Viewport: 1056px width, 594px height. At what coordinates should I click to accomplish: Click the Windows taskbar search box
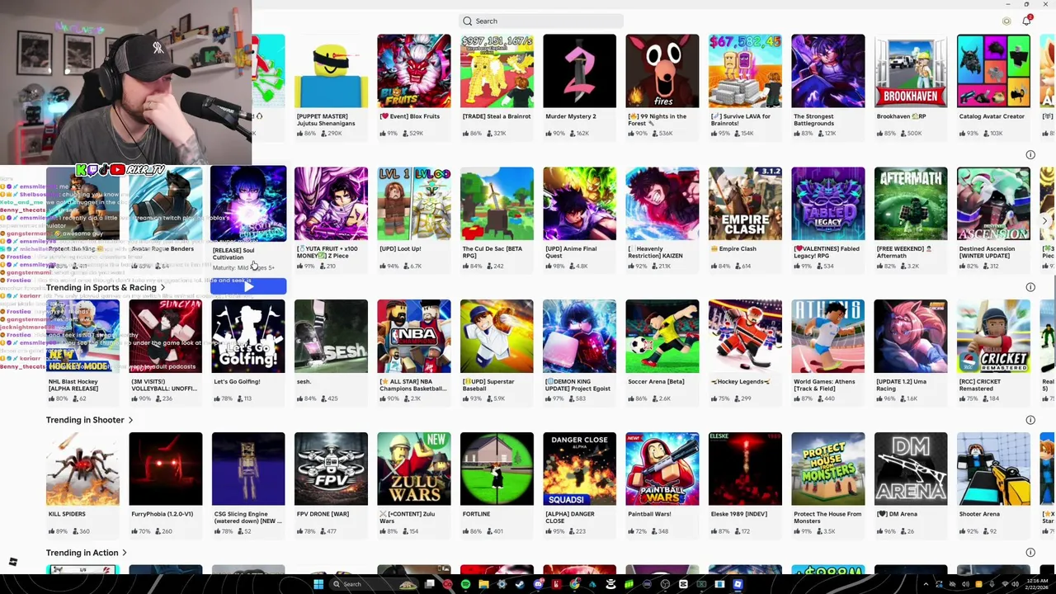click(x=375, y=584)
